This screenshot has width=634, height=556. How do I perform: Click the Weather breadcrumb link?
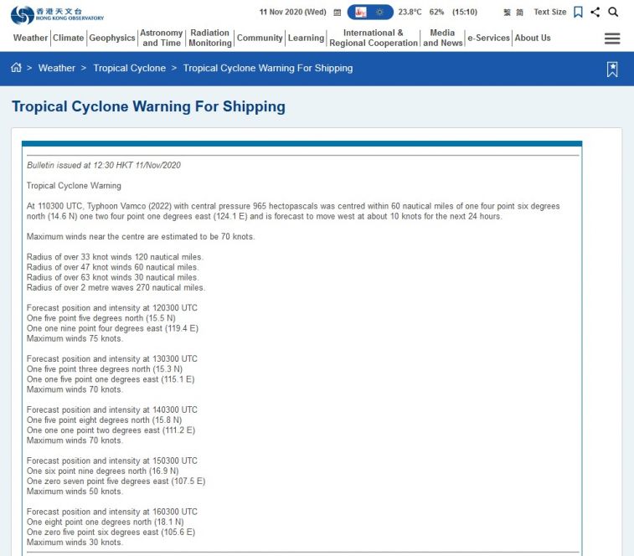57,68
